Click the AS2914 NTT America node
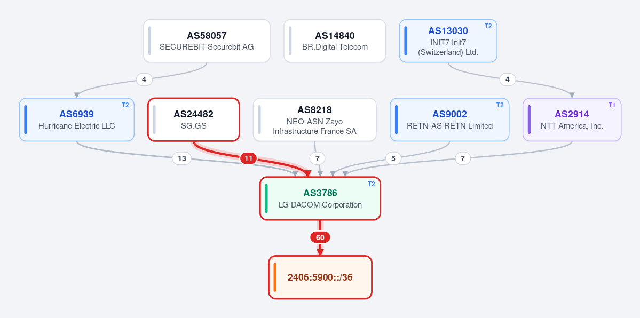 (x=572, y=120)
